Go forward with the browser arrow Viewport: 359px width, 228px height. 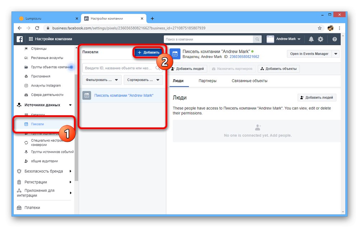point(28,28)
